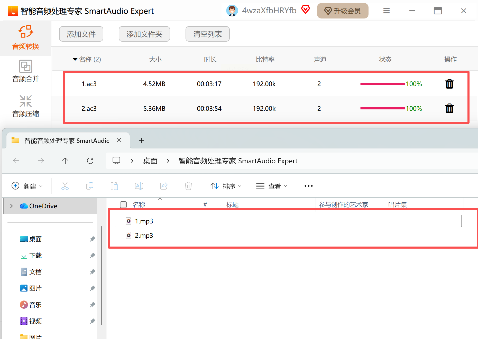
Task: Open a new Explorer tab with plus
Action: 141,140
